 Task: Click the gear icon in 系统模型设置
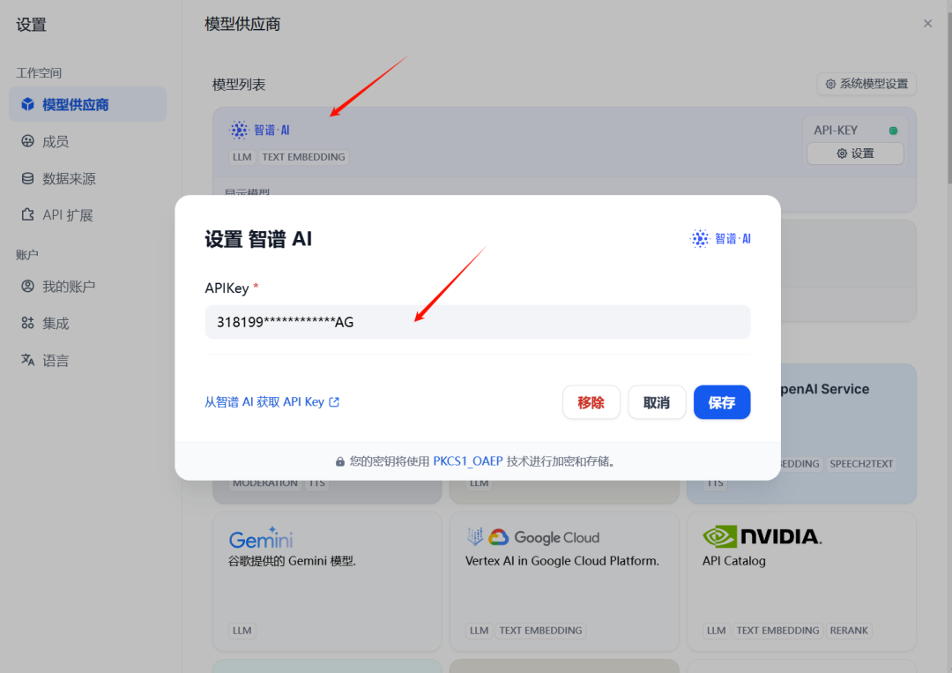coord(830,84)
